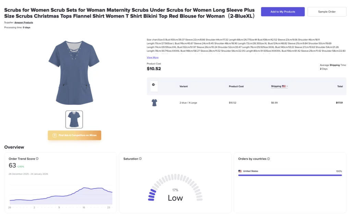The image size is (351, 217).
Task: Click the Sample Order button
Action: coord(327,12)
